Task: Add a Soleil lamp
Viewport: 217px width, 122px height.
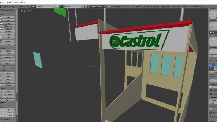Action: click(x=8, y=76)
